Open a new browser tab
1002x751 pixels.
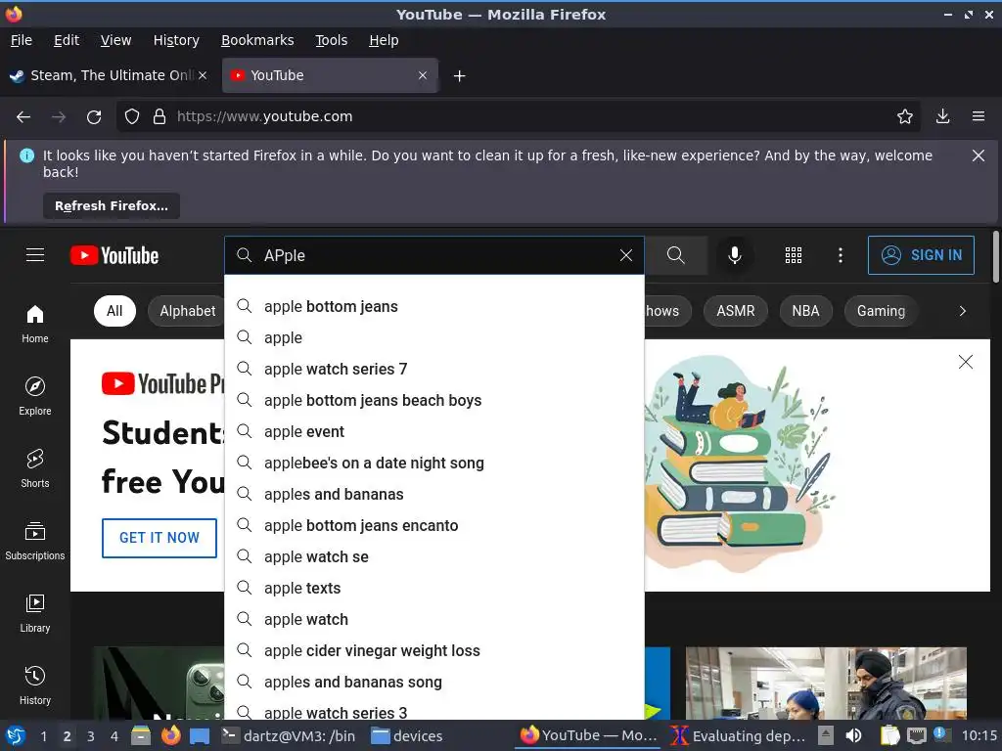459,76
